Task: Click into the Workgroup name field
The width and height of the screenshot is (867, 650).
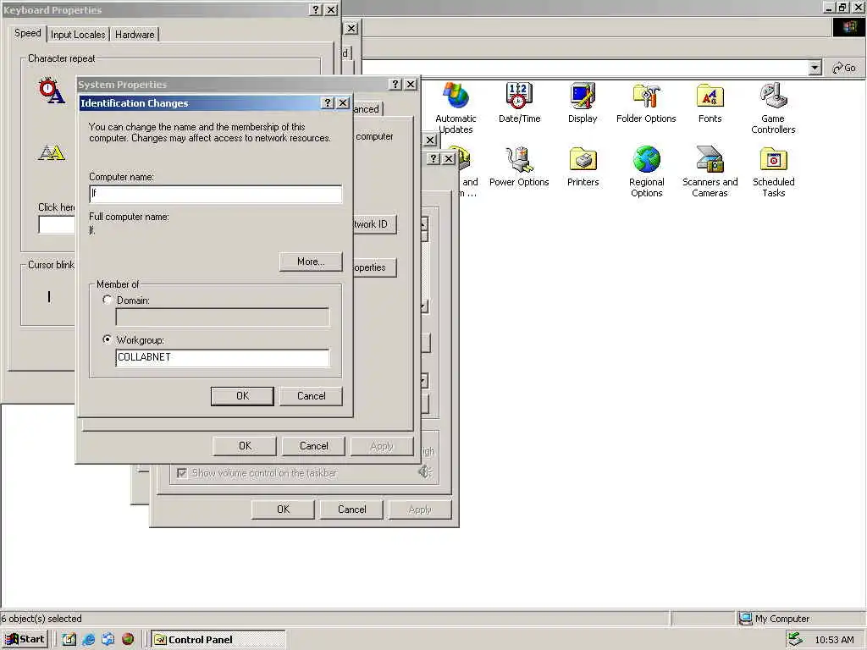Action: [223, 357]
